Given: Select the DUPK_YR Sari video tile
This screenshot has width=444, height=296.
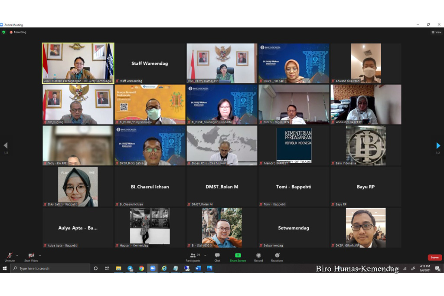Looking at the screenshot, I should click(x=294, y=63).
